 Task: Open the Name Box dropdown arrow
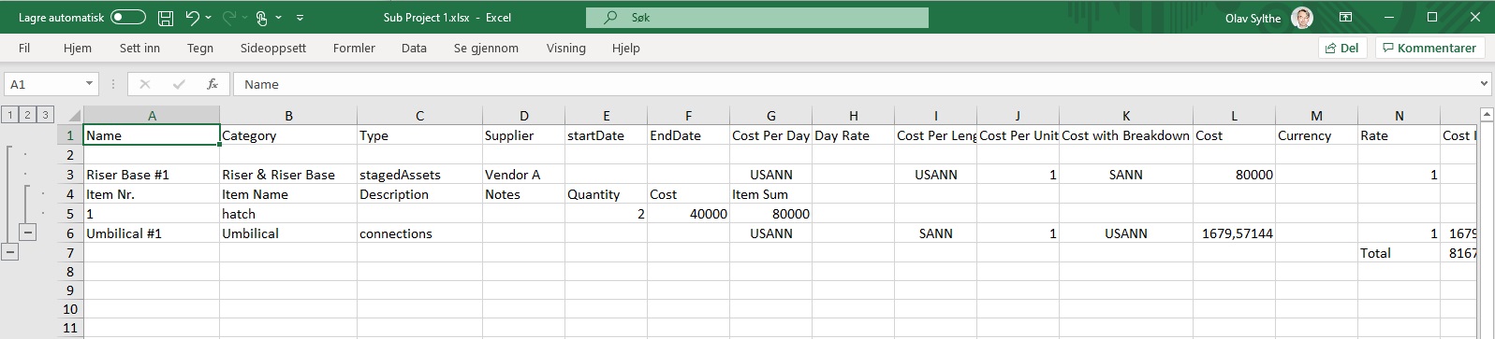(x=90, y=84)
